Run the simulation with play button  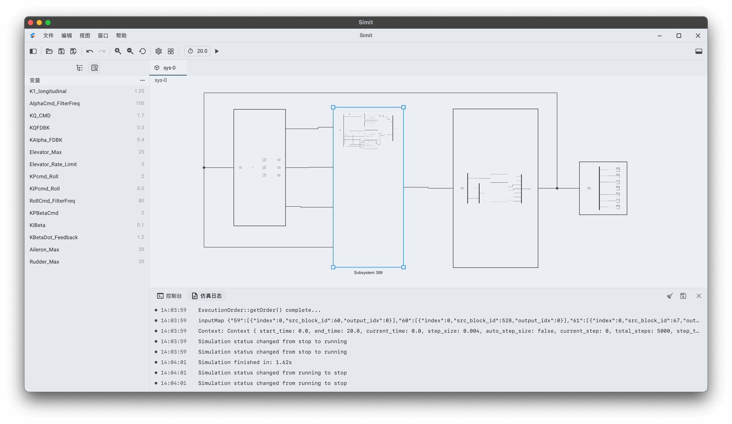pos(217,51)
